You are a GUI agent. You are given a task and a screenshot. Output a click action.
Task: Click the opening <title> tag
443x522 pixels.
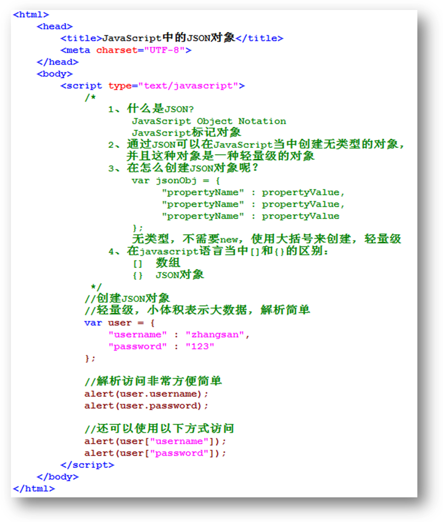pyautogui.click(x=81, y=38)
